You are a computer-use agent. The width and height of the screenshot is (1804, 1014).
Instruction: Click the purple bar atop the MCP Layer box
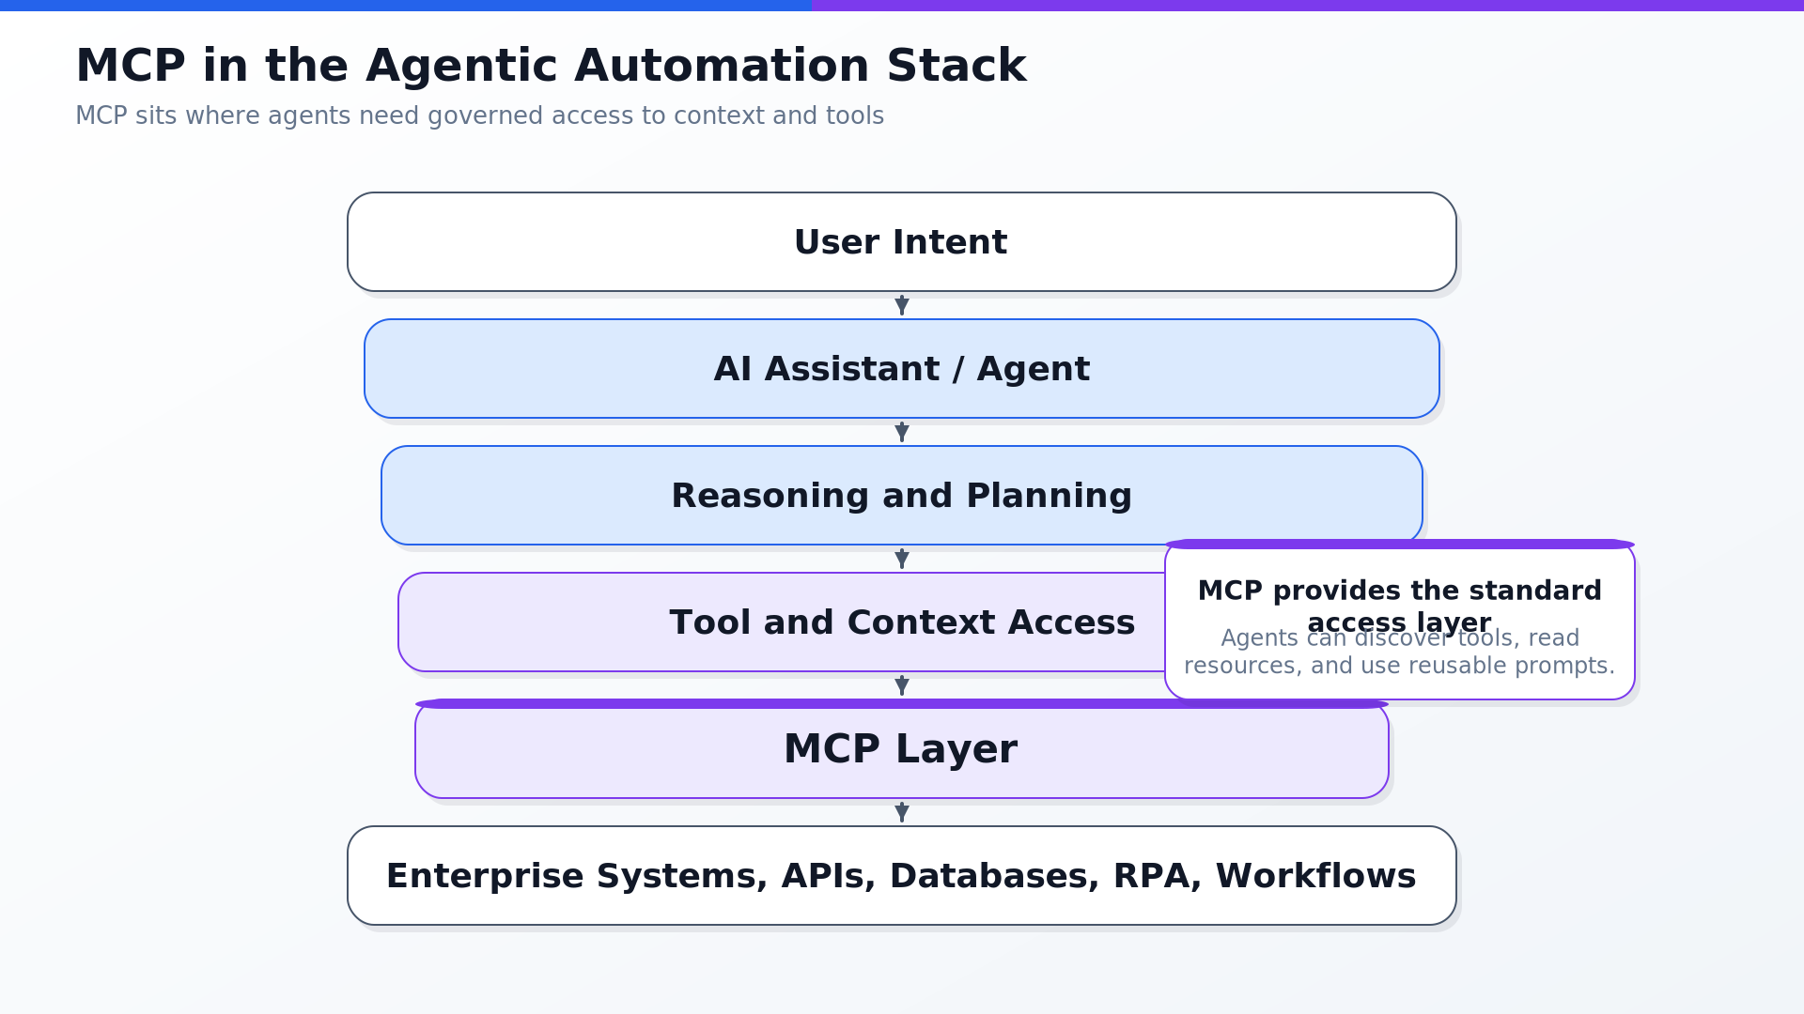click(902, 703)
